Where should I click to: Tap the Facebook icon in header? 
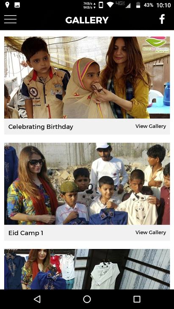162,19
